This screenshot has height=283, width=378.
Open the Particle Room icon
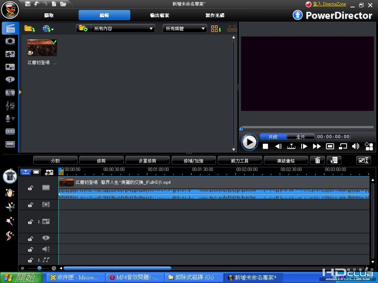tap(10, 67)
